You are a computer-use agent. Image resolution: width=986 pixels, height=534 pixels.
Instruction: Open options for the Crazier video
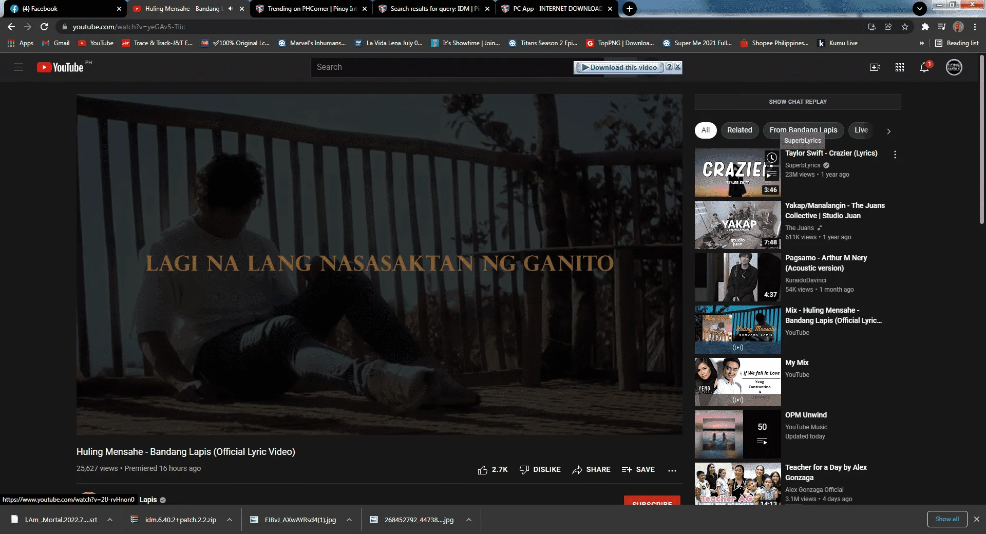coord(895,155)
